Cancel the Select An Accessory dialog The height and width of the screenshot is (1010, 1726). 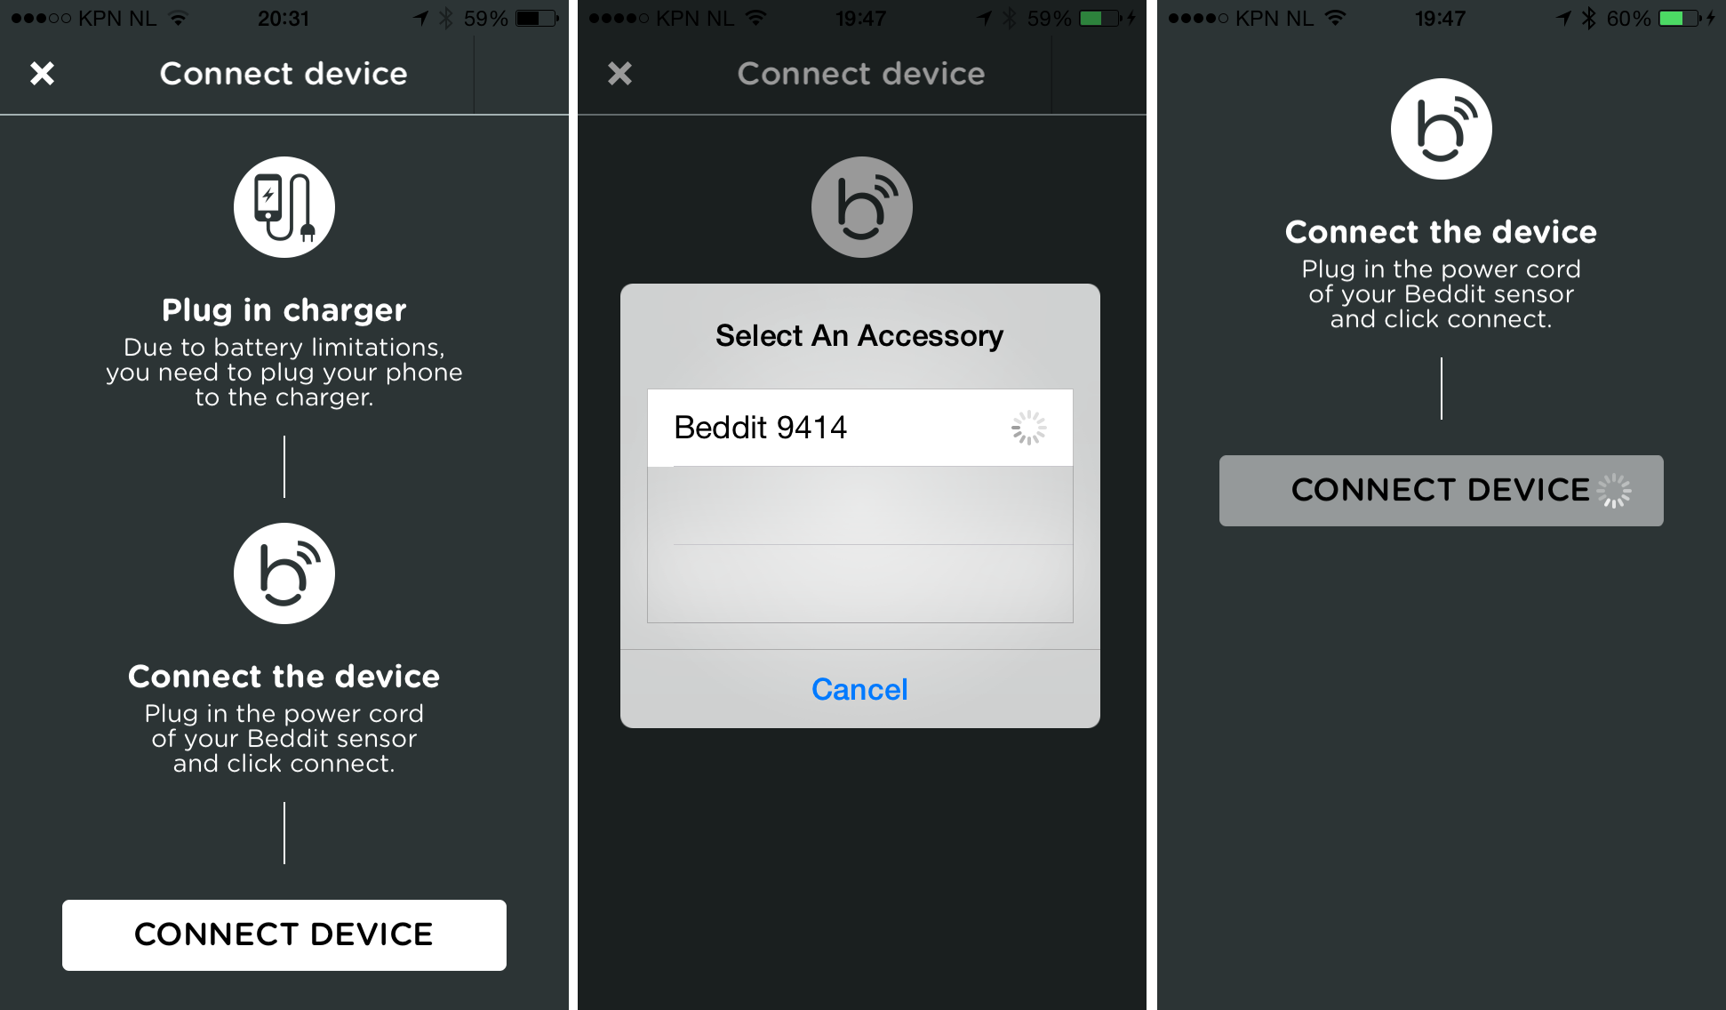point(859,689)
